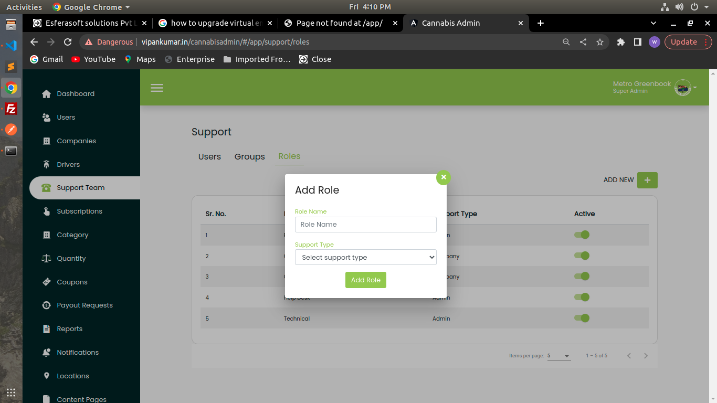Screen dimensions: 717x403
Task: Toggle Active switch for row 3
Action: [x=582, y=276]
